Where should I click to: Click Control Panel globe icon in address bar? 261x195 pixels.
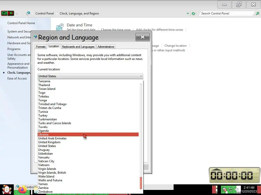(28, 13)
